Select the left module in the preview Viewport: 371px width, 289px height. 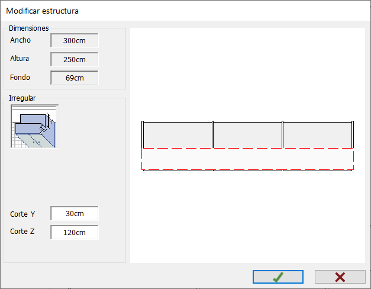(178, 135)
